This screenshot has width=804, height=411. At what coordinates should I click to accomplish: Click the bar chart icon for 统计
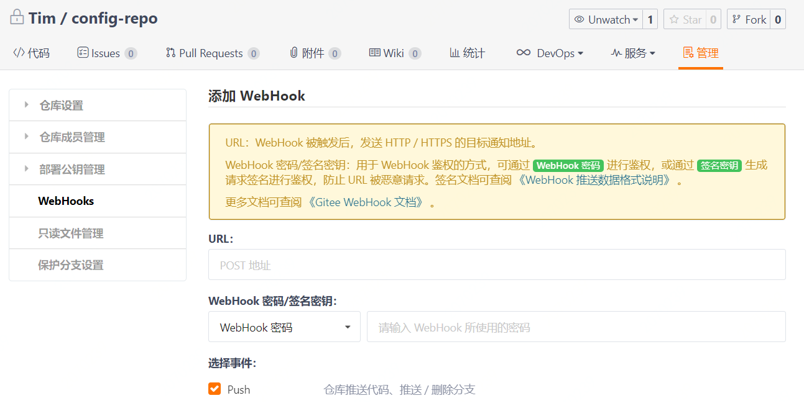tap(455, 53)
